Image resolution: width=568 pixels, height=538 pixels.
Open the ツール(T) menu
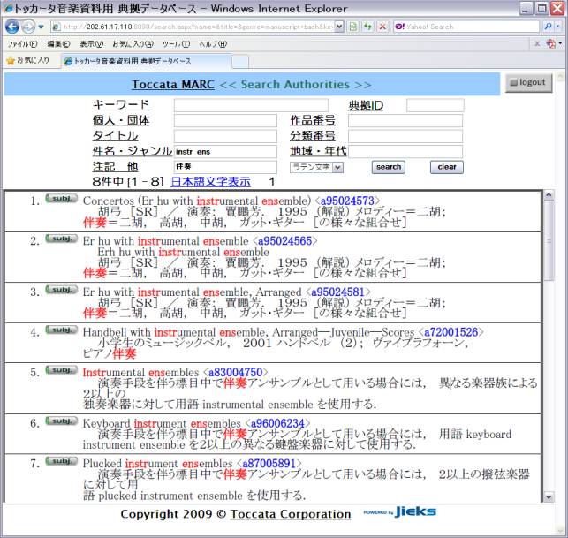tap(176, 44)
